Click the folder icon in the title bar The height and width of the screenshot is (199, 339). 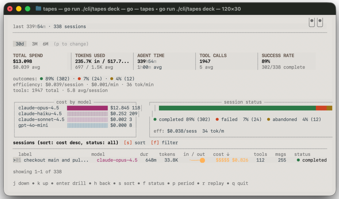(38, 9)
